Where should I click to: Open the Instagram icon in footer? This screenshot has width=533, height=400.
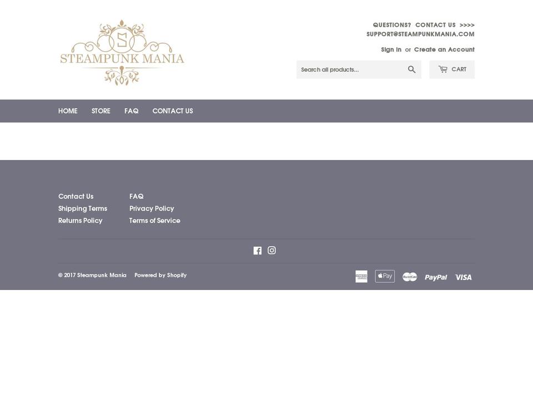271,251
